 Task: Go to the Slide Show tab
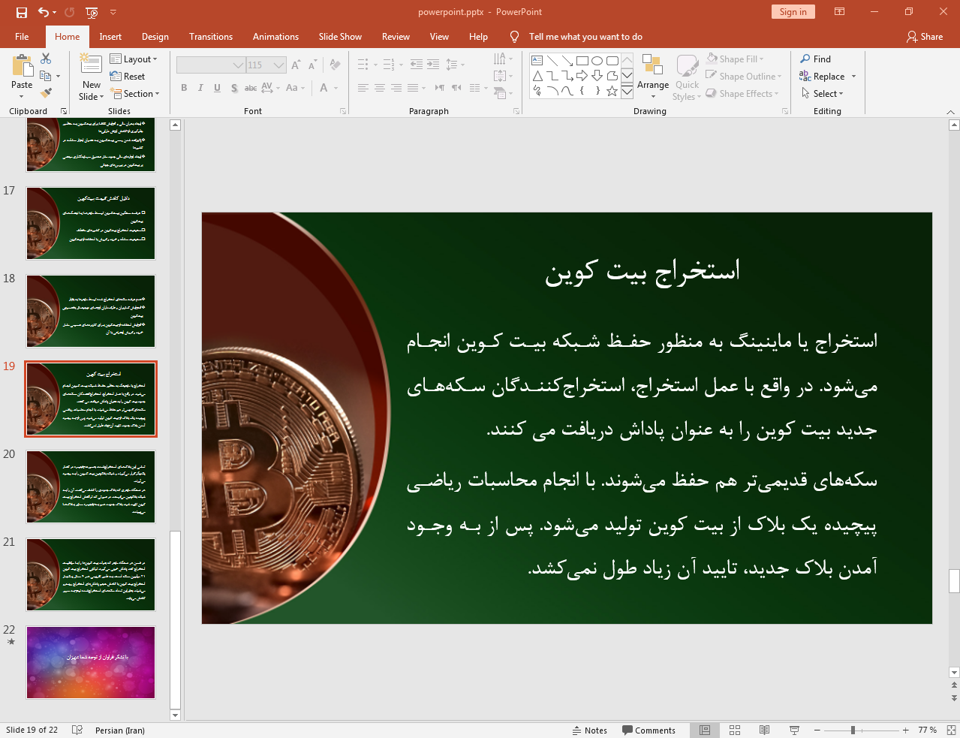[x=340, y=36]
